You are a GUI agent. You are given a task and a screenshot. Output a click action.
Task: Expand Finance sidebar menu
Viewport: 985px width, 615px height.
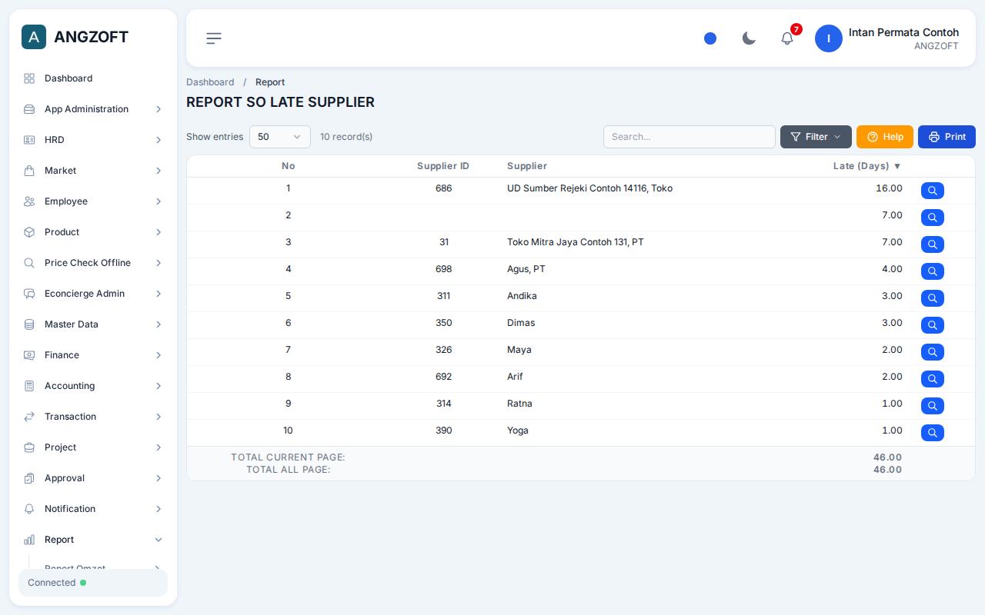93,355
